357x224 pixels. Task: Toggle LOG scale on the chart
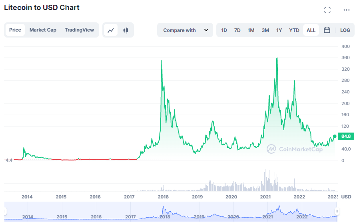click(x=345, y=30)
